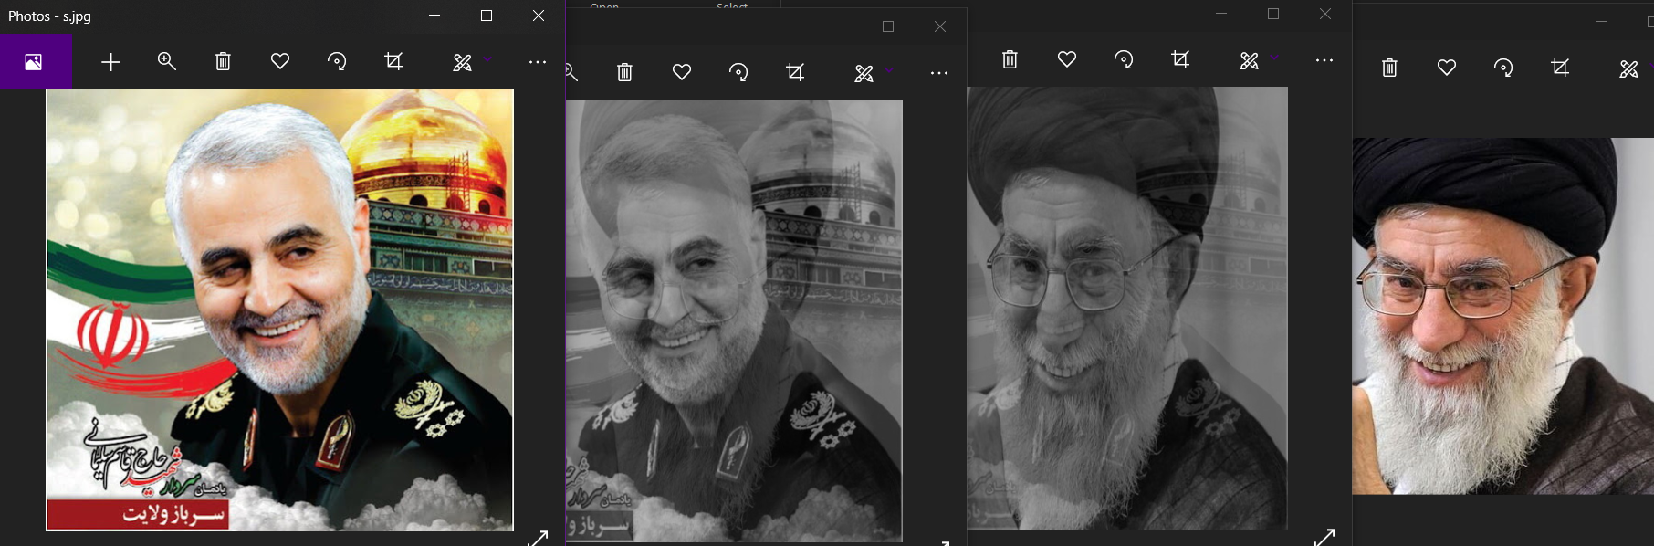Open the collection view in s.jpg window
The image size is (1654, 546).
click(x=36, y=62)
